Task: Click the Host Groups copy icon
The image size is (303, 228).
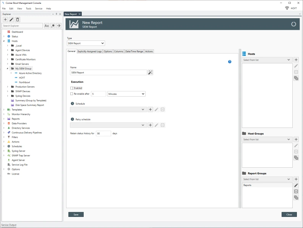Action: pyautogui.click(x=296, y=158)
